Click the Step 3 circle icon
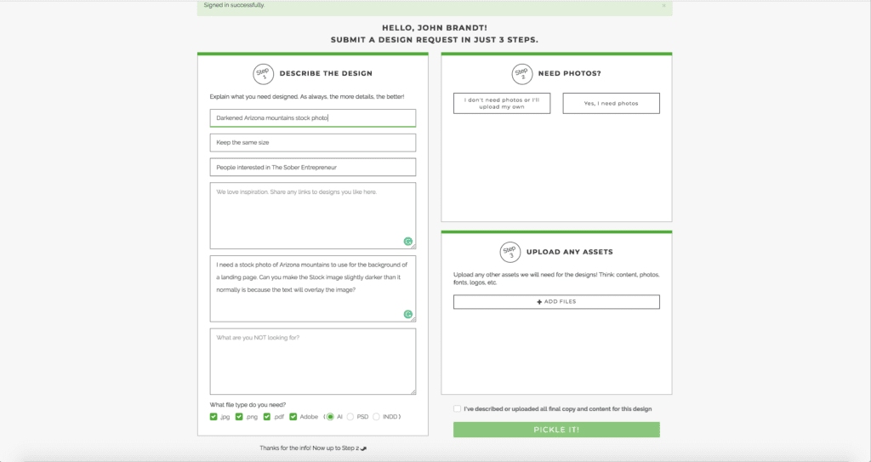This screenshot has width=871, height=462. coord(510,253)
